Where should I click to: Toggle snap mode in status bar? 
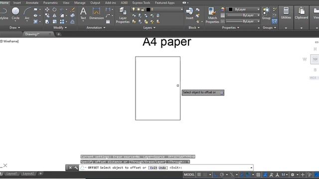[205, 175]
